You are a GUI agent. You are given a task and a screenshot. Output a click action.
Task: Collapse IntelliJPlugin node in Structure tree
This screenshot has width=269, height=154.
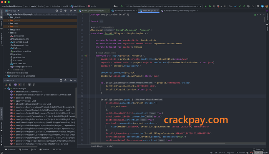coord(5,89)
